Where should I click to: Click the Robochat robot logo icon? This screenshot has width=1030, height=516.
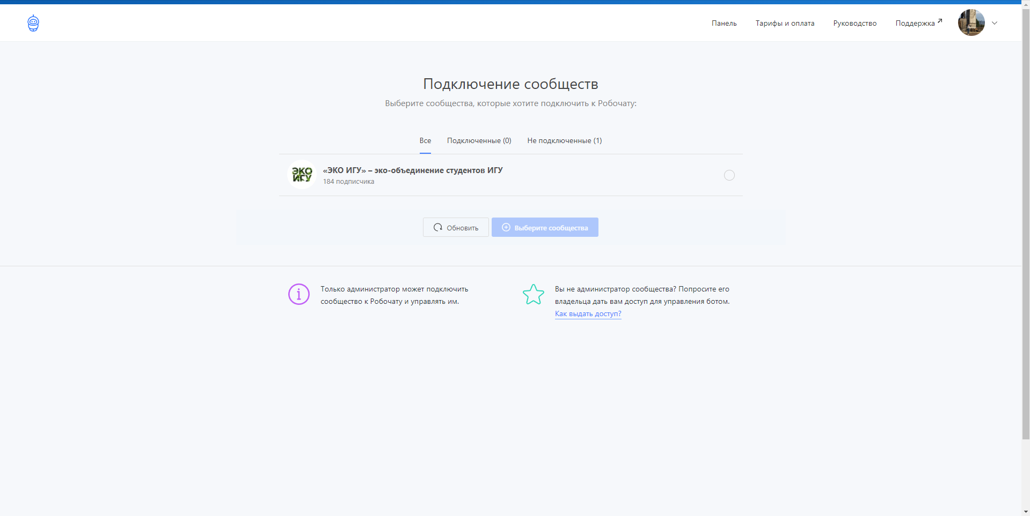(x=33, y=23)
